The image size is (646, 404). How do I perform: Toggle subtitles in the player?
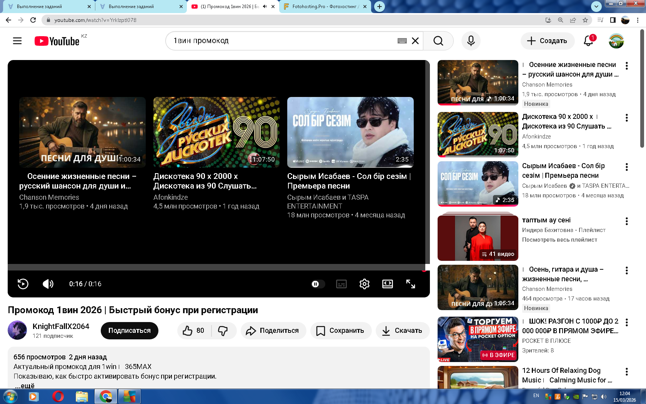tap(341, 284)
